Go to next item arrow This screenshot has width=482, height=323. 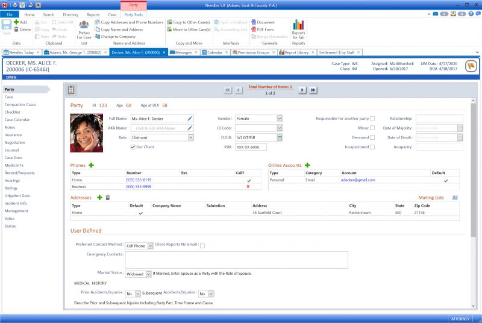pyautogui.click(x=302, y=90)
